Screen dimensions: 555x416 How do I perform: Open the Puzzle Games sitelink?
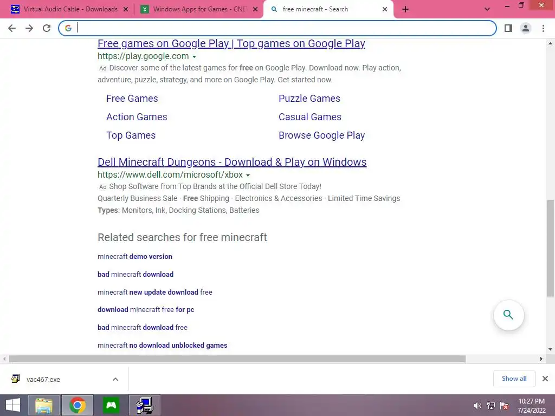point(309,99)
